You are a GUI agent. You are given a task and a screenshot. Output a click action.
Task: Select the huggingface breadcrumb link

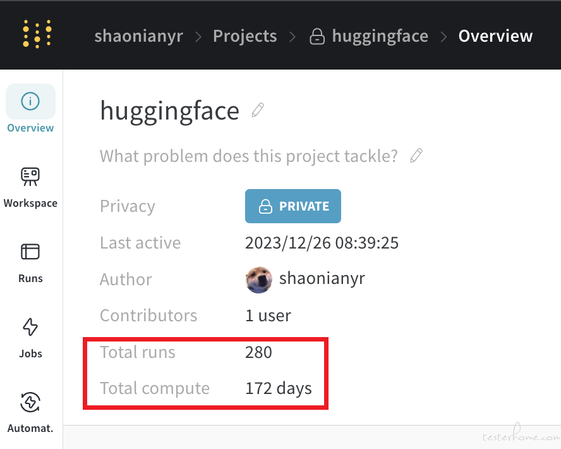coord(380,36)
